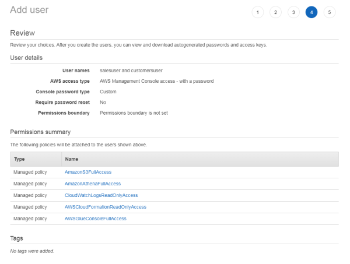Click the Permissions summary section heading
The image size is (350, 264).
40,132
